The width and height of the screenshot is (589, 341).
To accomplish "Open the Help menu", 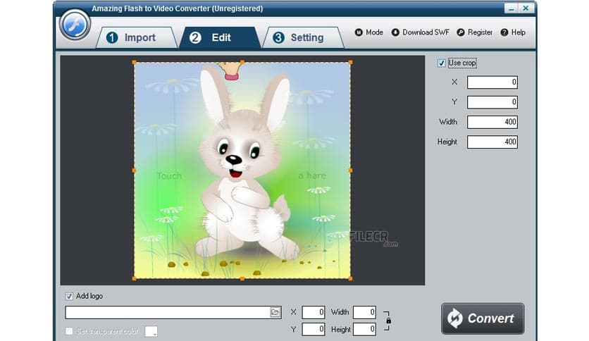I will [x=513, y=32].
